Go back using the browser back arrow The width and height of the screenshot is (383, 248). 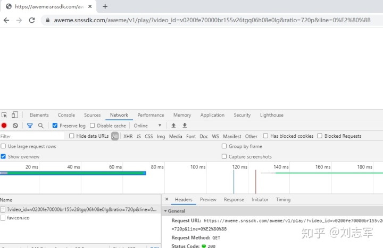tap(6, 20)
